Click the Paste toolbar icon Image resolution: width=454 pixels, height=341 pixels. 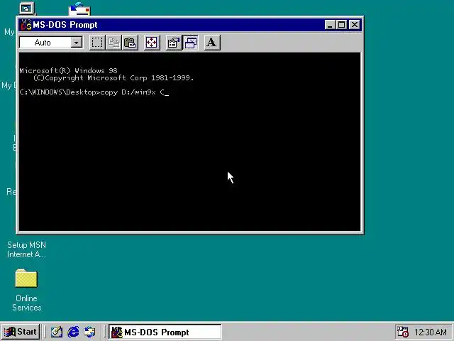coord(130,43)
